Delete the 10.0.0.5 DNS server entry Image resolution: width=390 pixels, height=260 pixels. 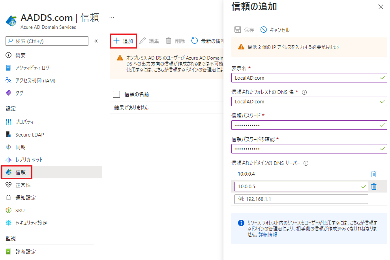pyautogui.click(x=374, y=187)
